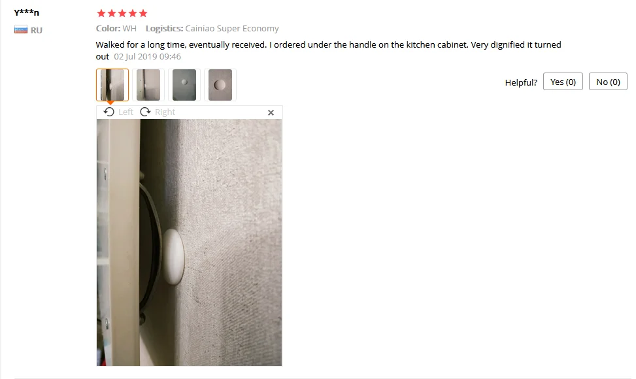This screenshot has height=379, width=636.
Task: Click the enlarged cabinet knob photo
Action: tap(189, 242)
